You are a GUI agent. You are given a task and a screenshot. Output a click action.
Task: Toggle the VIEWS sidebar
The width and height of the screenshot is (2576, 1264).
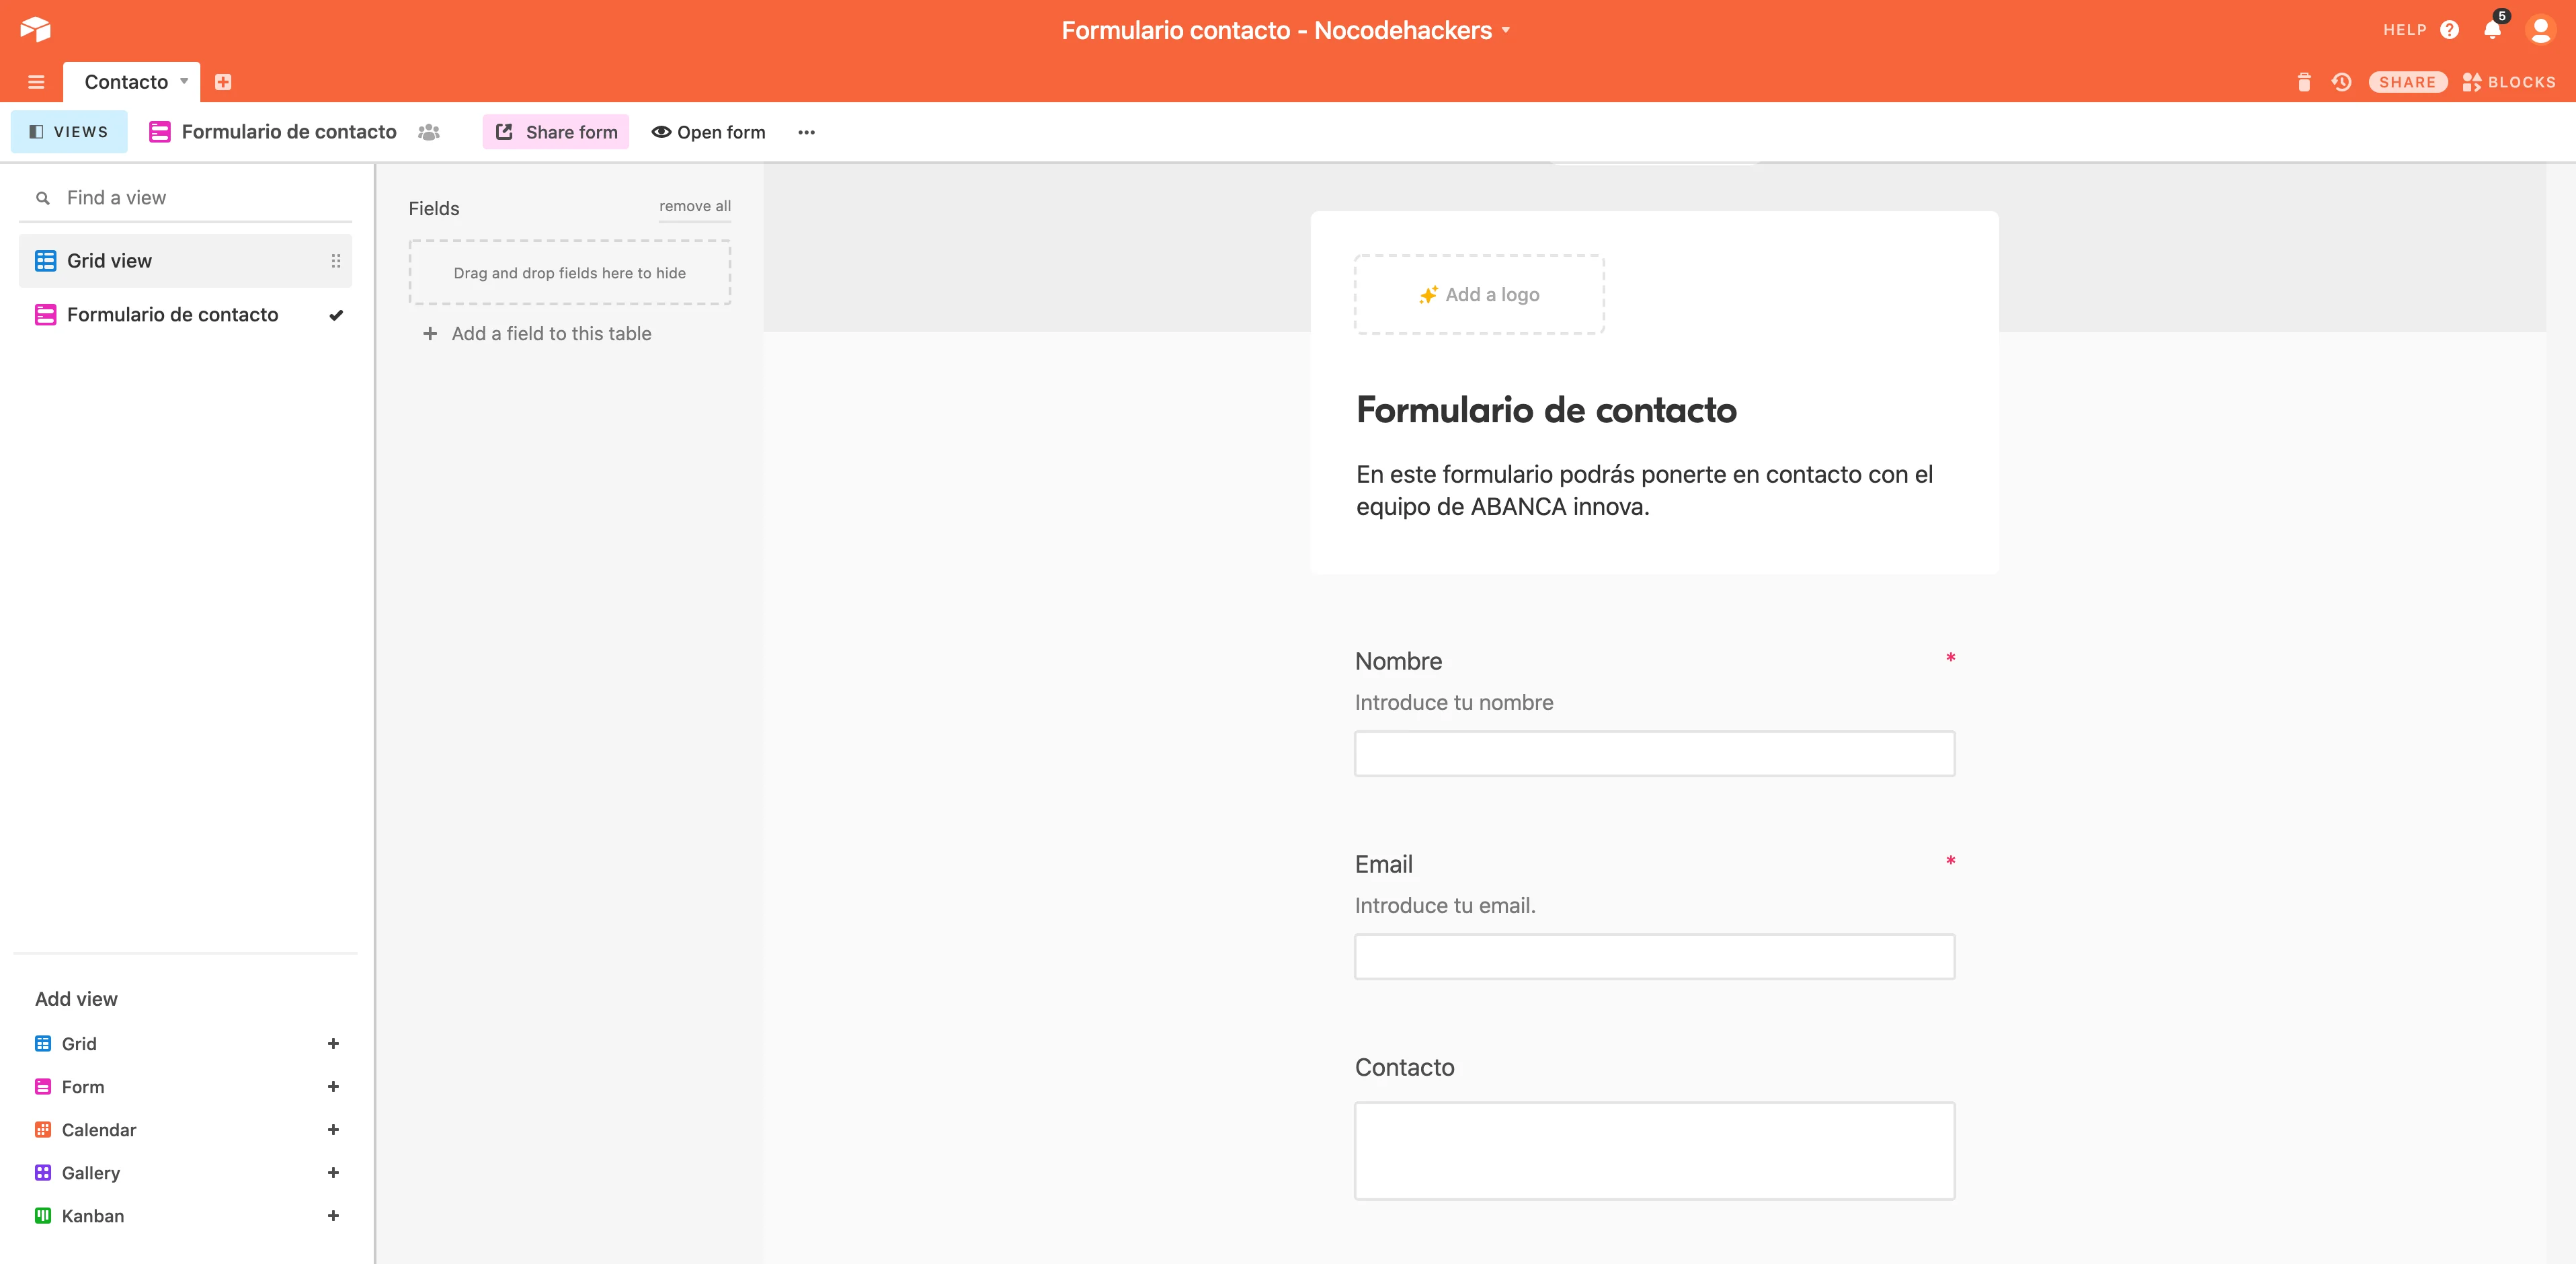pos(69,132)
